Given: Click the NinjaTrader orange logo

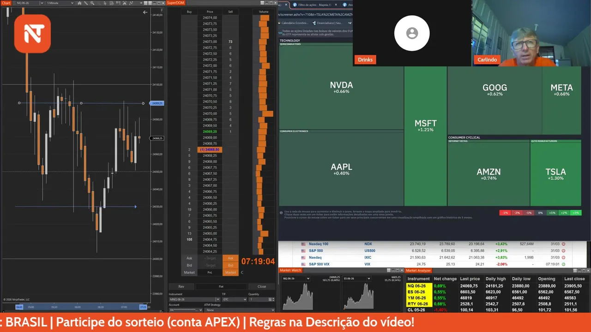Looking at the screenshot, I should (32, 33).
